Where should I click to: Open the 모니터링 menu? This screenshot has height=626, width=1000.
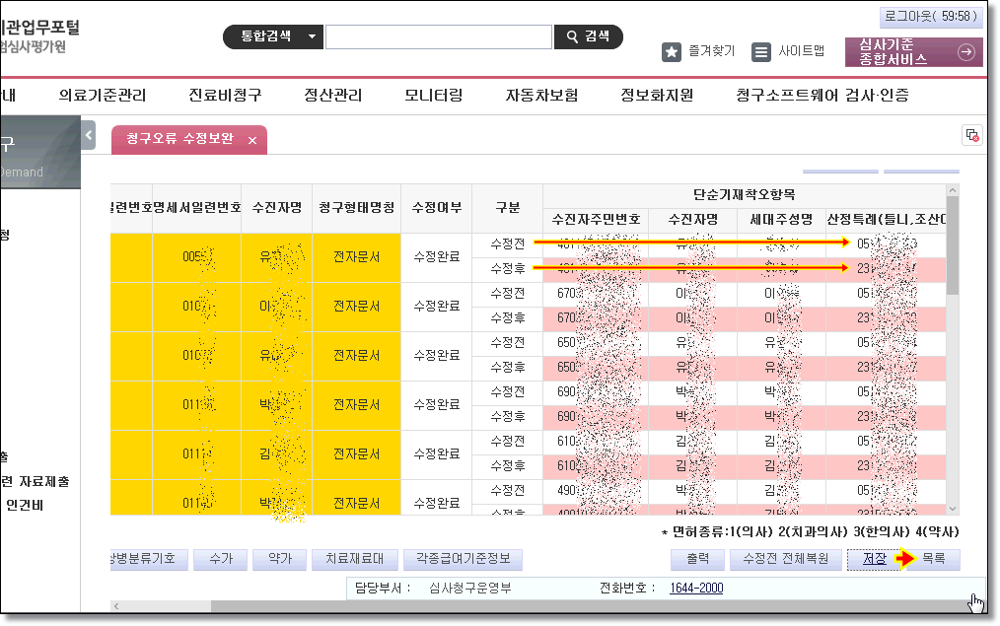coord(433,96)
